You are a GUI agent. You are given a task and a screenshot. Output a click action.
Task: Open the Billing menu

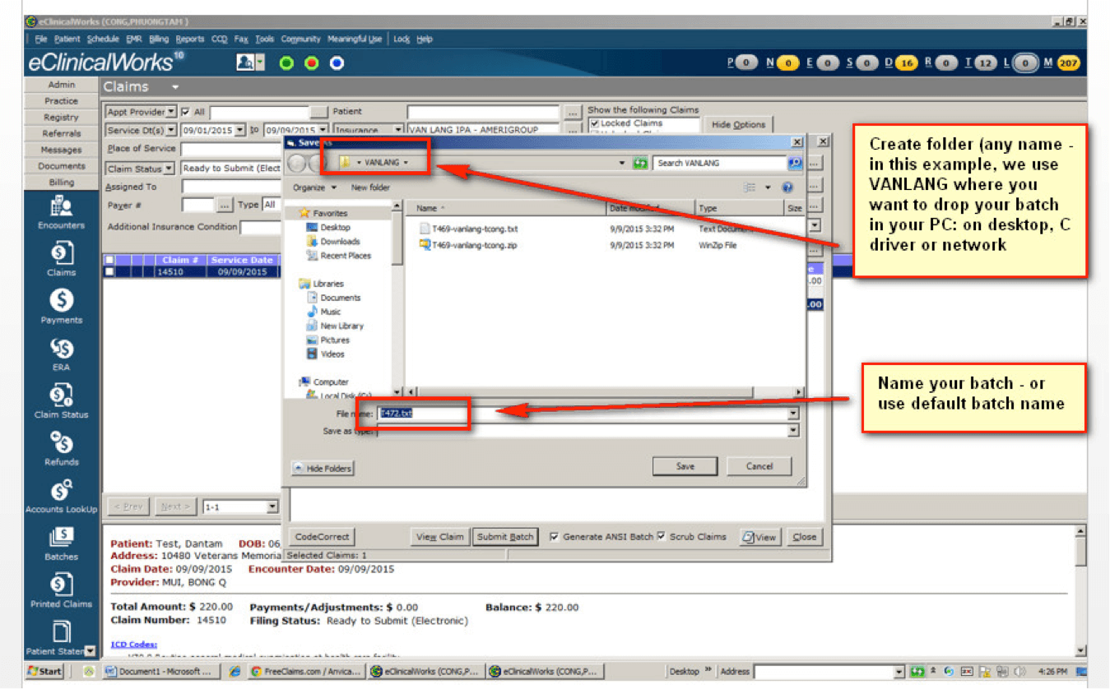159,39
